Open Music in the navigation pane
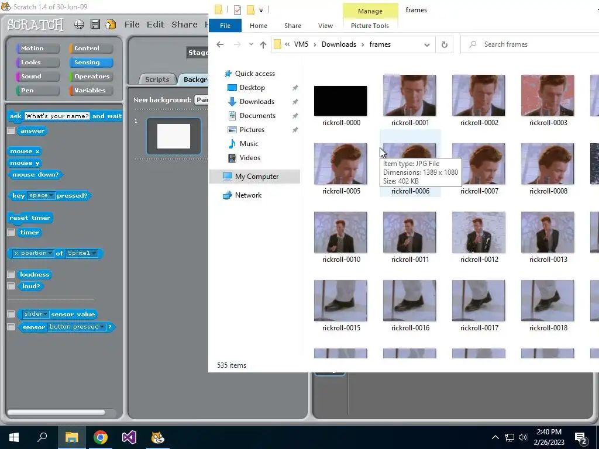The height and width of the screenshot is (449, 599). coord(249,144)
